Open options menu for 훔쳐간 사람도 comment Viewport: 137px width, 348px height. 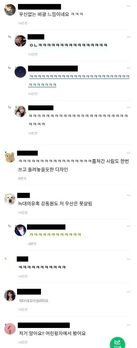point(129,153)
